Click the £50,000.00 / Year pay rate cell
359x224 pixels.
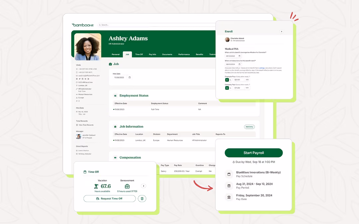pos(182,171)
